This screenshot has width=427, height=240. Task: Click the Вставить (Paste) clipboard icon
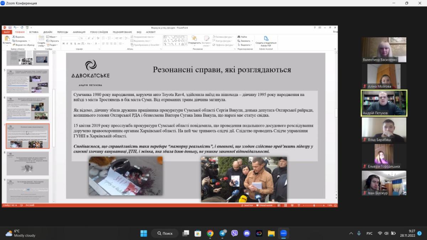tap(6, 38)
